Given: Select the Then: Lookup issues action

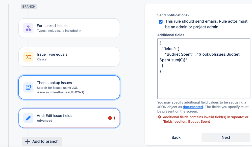Looking at the screenshot, I should pos(69,87).
